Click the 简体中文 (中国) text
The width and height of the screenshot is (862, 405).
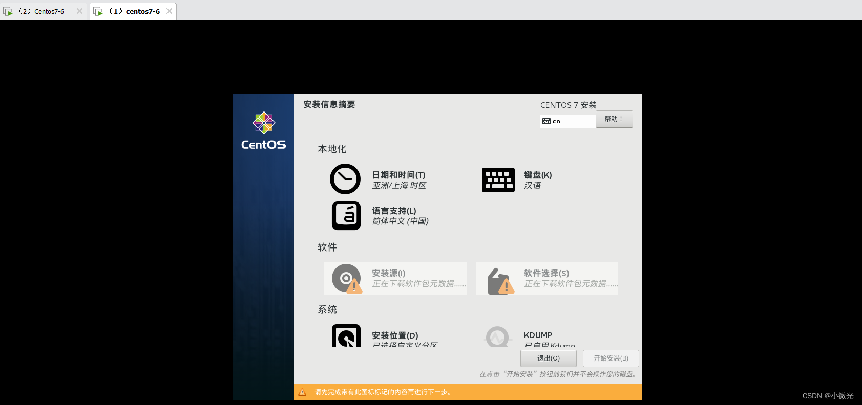401,221
